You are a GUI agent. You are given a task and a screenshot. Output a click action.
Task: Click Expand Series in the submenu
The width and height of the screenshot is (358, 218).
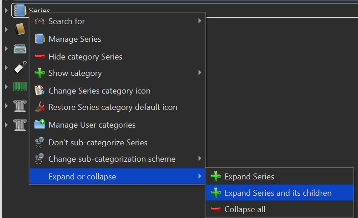point(249,177)
